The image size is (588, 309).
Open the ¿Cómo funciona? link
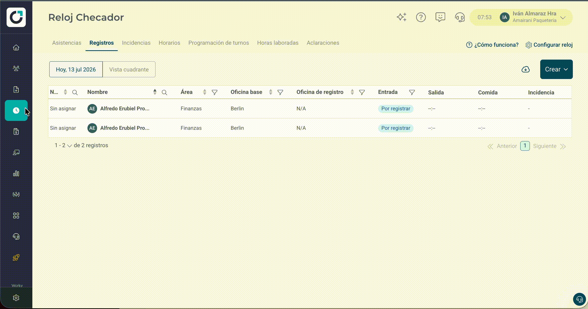[492, 45]
